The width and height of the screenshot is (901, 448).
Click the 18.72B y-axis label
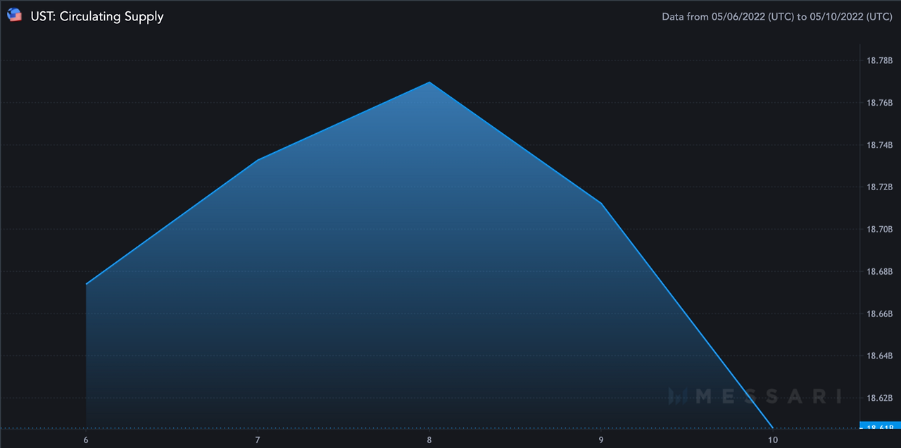880,187
